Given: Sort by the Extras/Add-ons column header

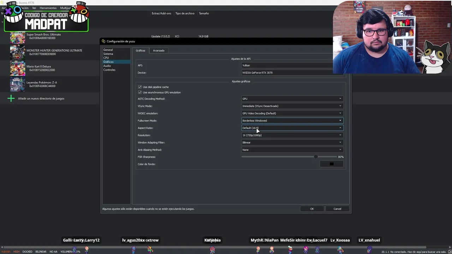Looking at the screenshot, I should point(161,13).
